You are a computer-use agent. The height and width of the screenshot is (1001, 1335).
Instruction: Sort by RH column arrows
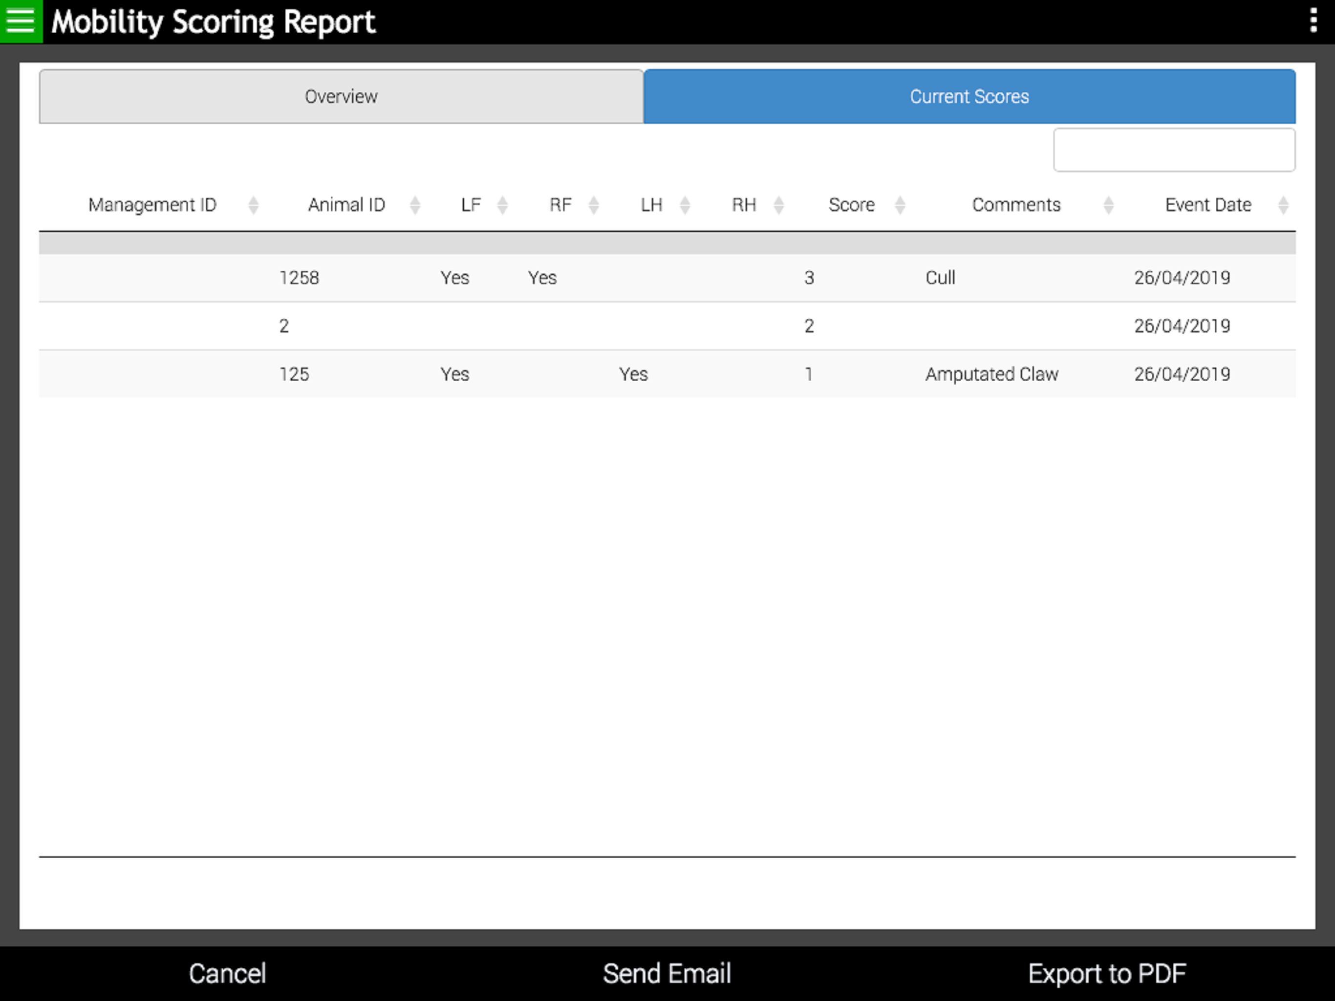778,205
